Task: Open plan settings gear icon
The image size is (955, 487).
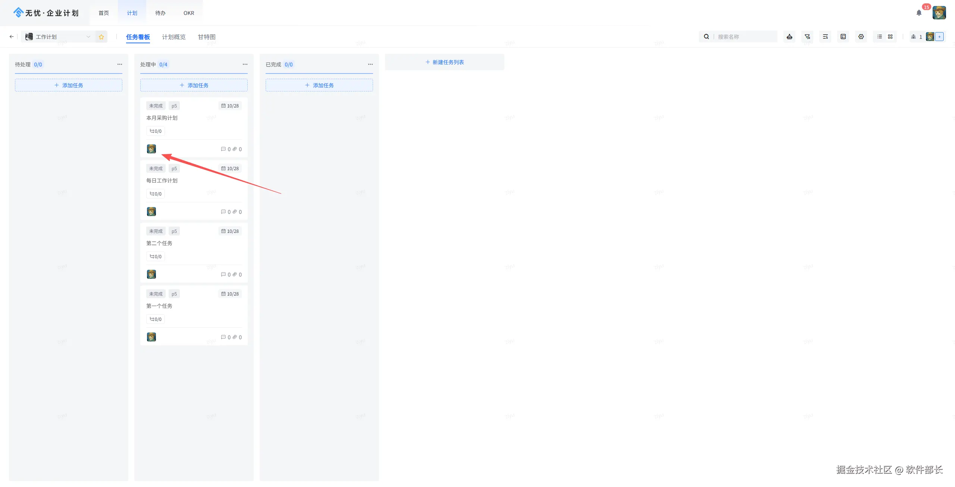Action: (x=861, y=37)
